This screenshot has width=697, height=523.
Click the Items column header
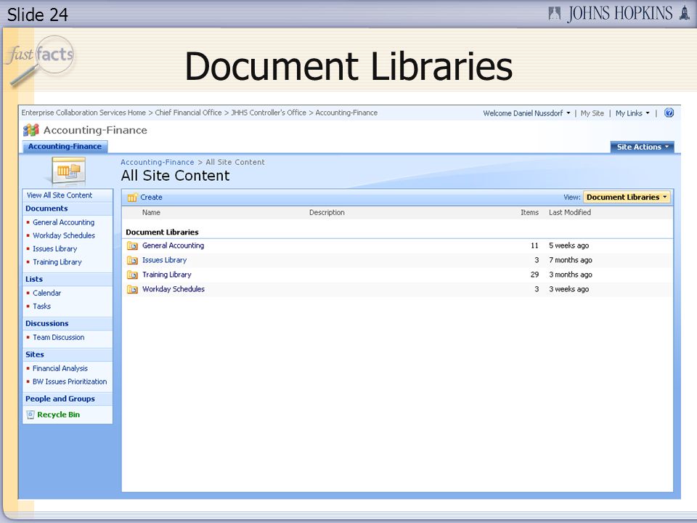click(529, 213)
